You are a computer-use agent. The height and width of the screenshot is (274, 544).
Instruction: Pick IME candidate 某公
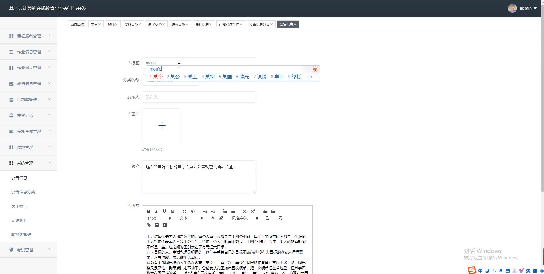point(173,77)
